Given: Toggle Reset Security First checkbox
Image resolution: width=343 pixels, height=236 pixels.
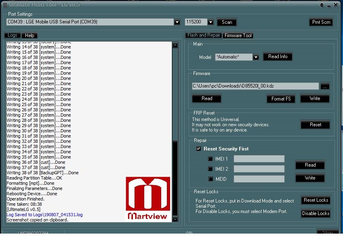Looking at the screenshot, I should [198, 148].
